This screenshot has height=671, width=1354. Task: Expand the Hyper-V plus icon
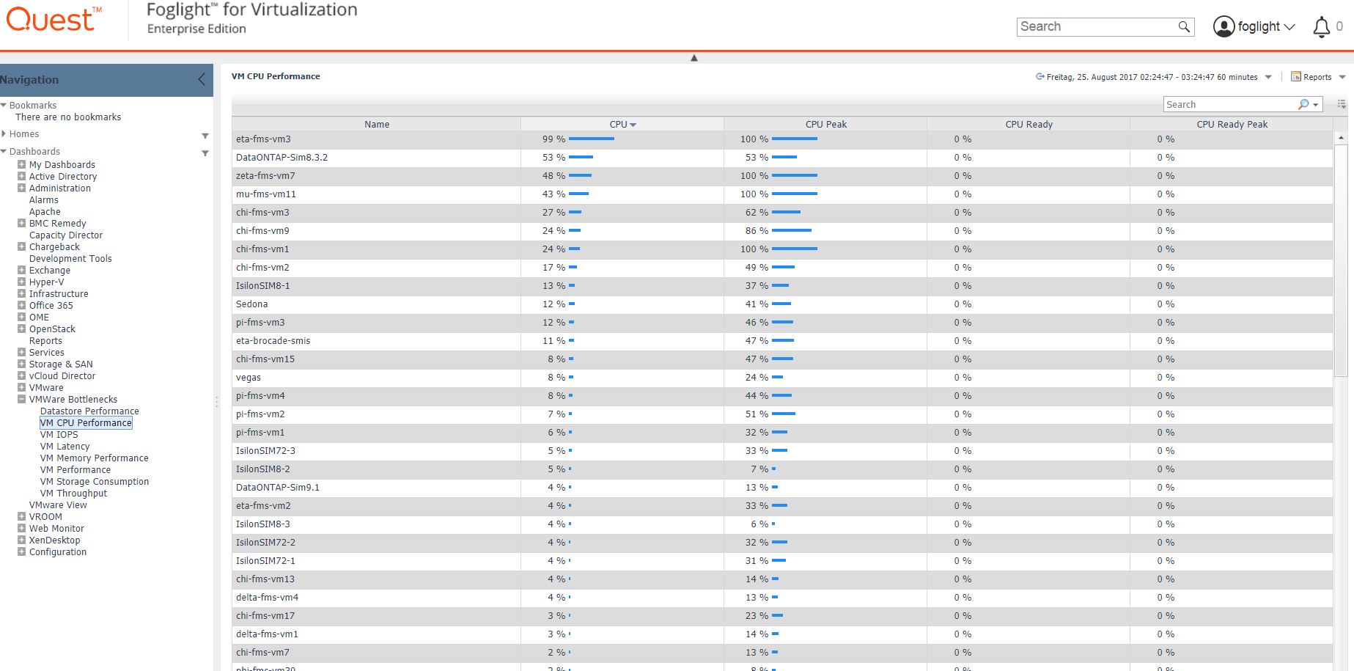tap(22, 282)
